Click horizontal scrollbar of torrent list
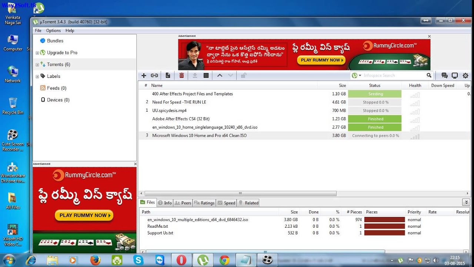This screenshot has width=474, height=267. (x=241, y=194)
